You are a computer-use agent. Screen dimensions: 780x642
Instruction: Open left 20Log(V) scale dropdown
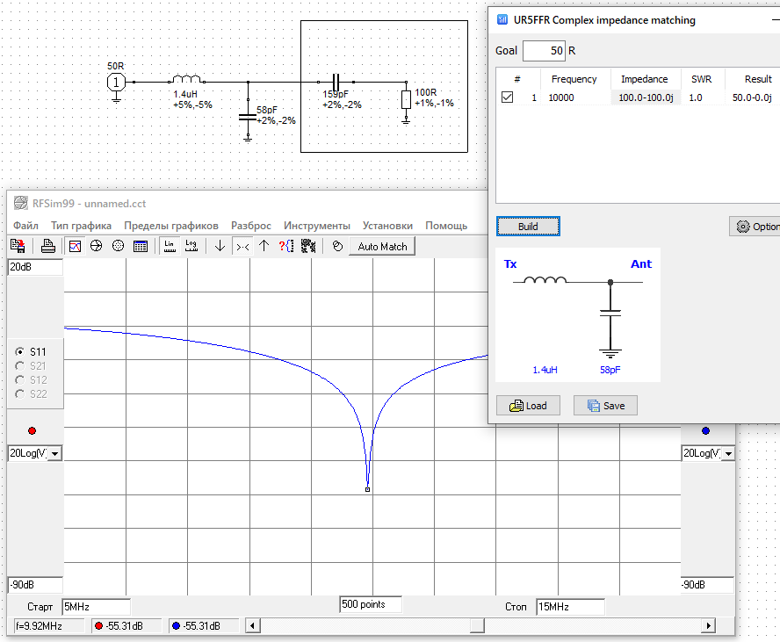tap(54, 453)
